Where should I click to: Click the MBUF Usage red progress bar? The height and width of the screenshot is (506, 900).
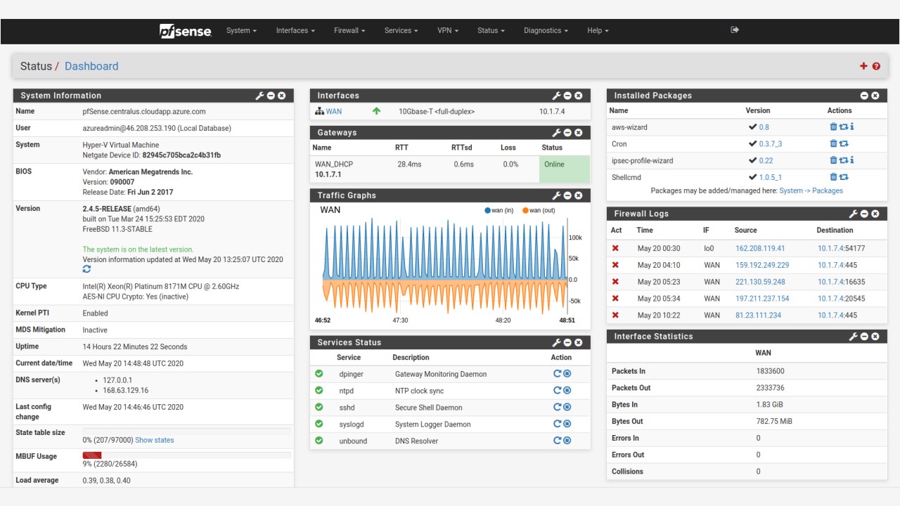click(92, 455)
